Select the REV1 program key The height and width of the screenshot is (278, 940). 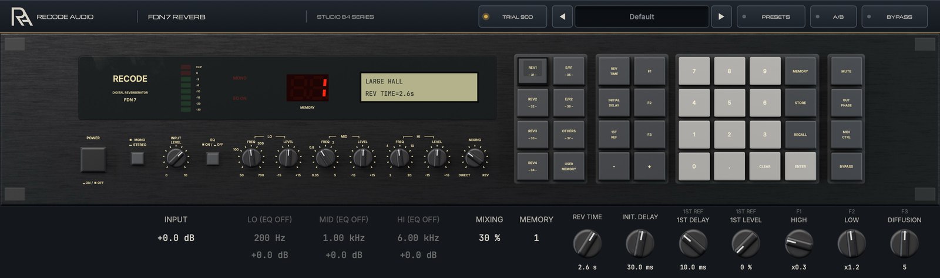532,71
